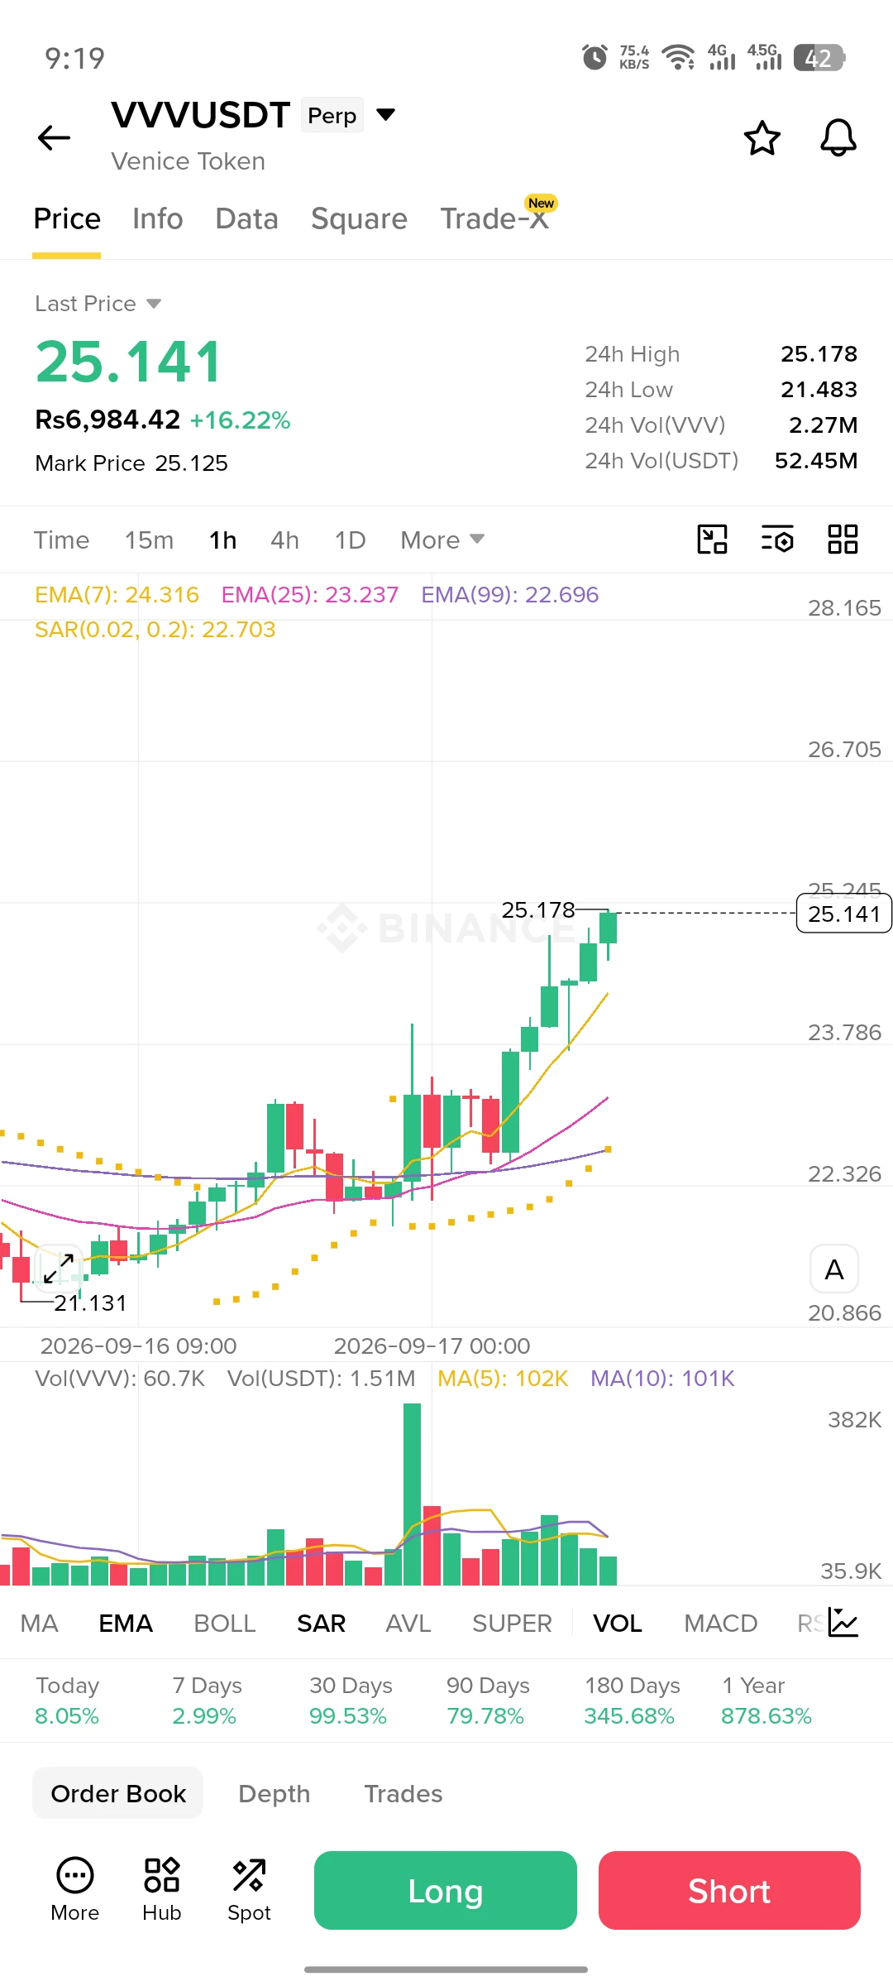This screenshot has height=1986, width=893.
Task: Tap the MA(5): 102K volume label
Action: click(503, 1378)
